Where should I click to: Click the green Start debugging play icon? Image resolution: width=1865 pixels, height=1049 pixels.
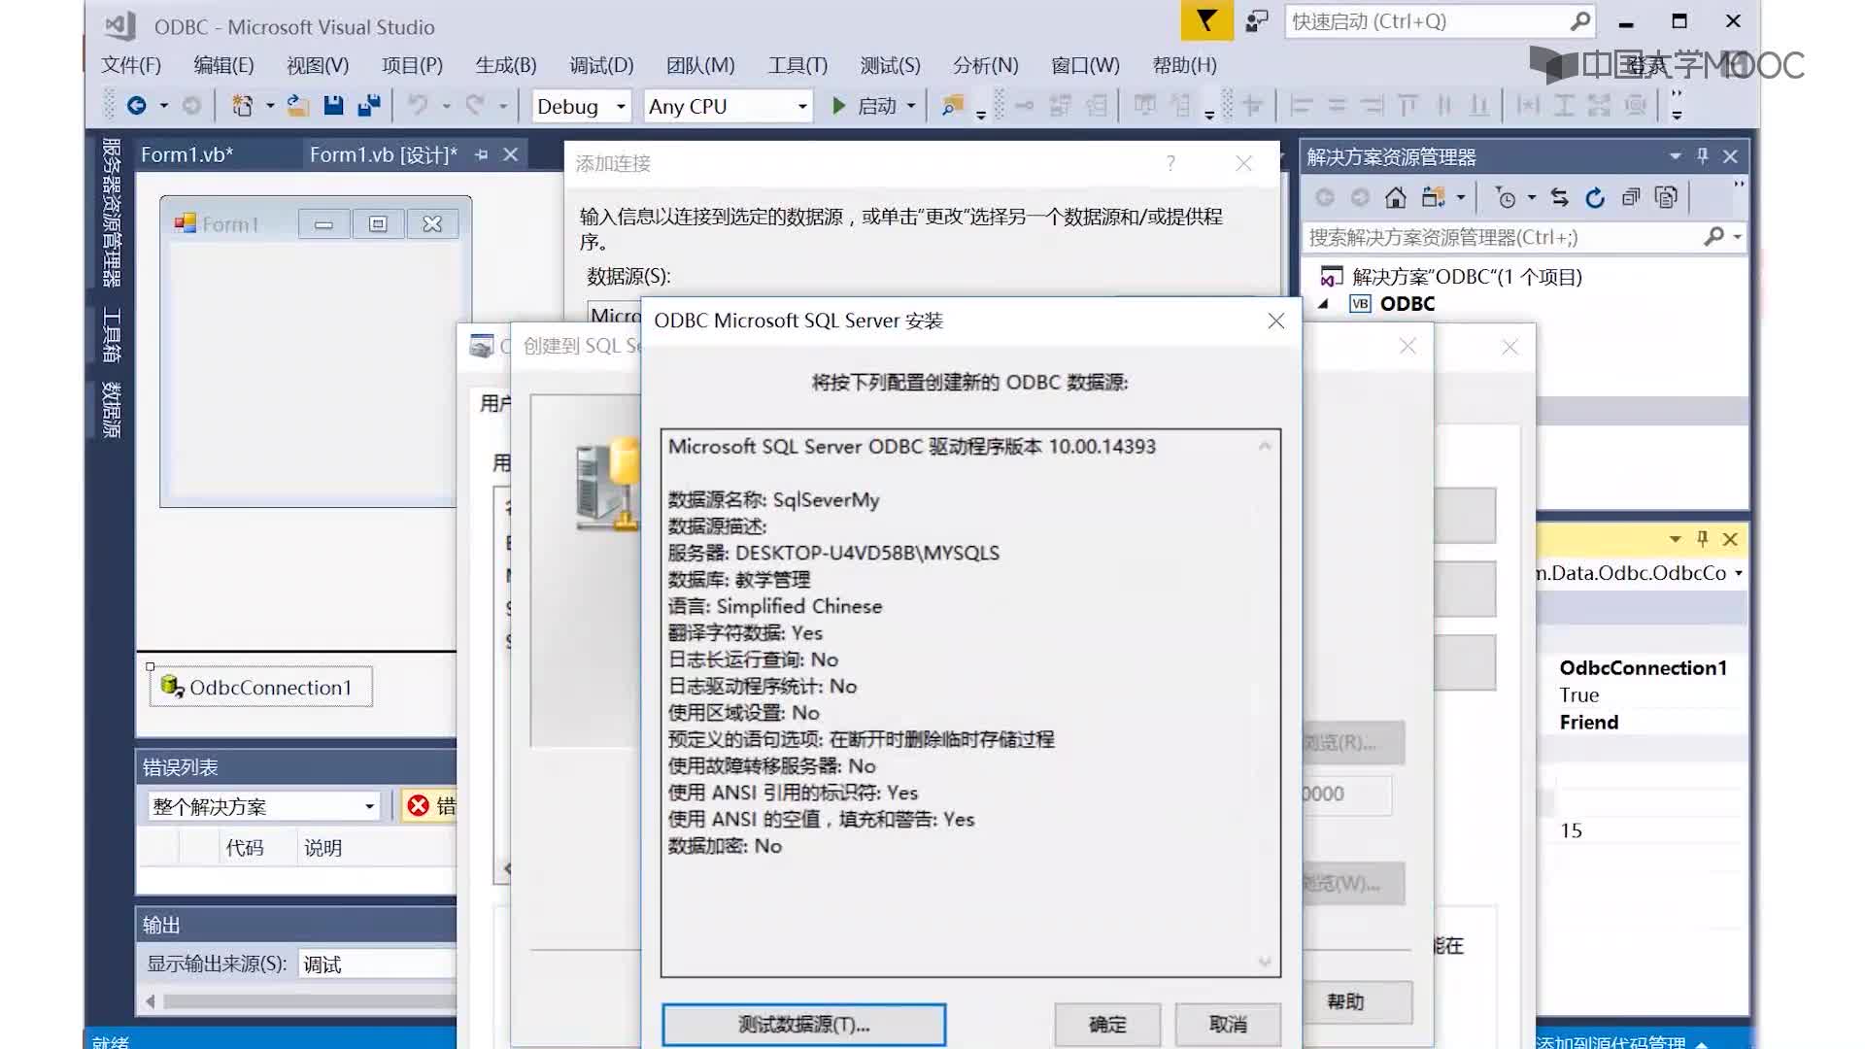coord(839,106)
